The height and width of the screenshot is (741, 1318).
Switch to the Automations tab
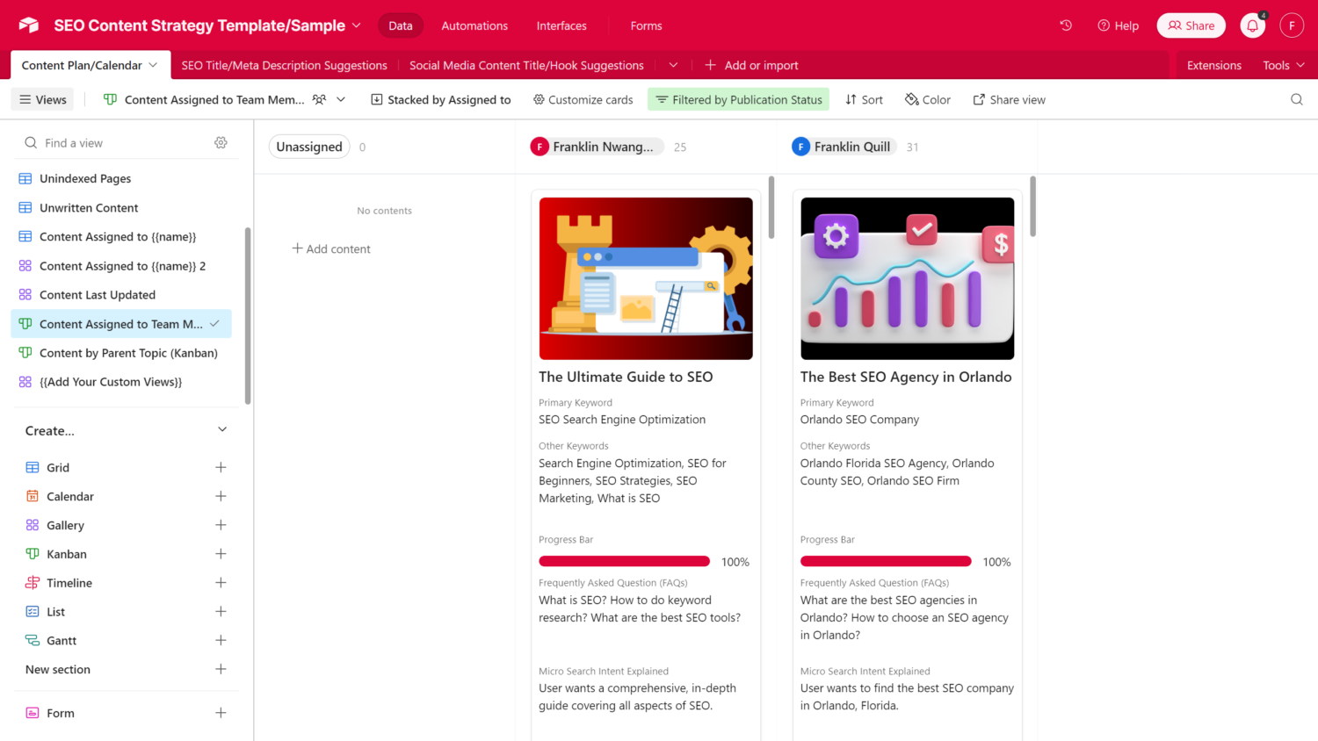[x=474, y=25]
